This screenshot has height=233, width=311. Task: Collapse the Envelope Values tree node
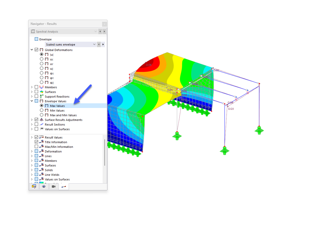(32, 101)
